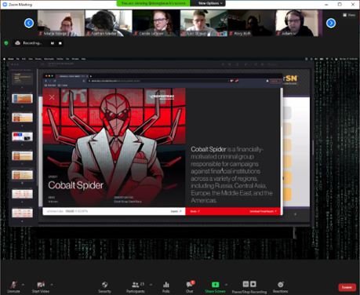The height and width of the screenshot is (295, 360).
Task: Open the View layout button
Action: click(x=349, y=15)
